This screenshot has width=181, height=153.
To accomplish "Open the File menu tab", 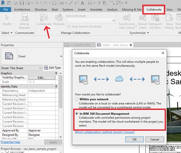I will pyautogui.click(x=5, y=9).
